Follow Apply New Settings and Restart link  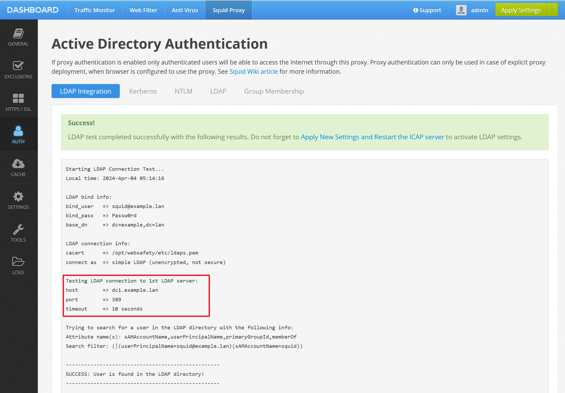point(373,137)
